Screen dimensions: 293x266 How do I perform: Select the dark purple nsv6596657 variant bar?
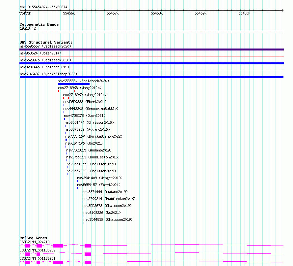pos(151,50)
